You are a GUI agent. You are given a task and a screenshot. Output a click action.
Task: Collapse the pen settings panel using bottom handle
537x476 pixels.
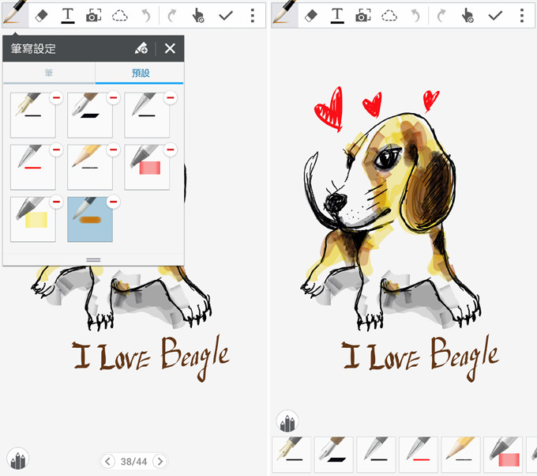click(93, 259)
